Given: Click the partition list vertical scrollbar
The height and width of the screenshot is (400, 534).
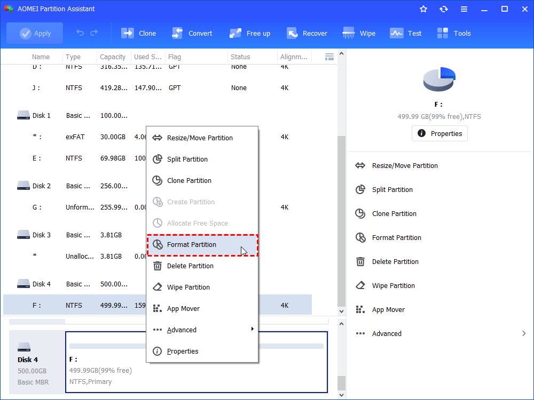Looking at the screenshot, I should 341,213.
